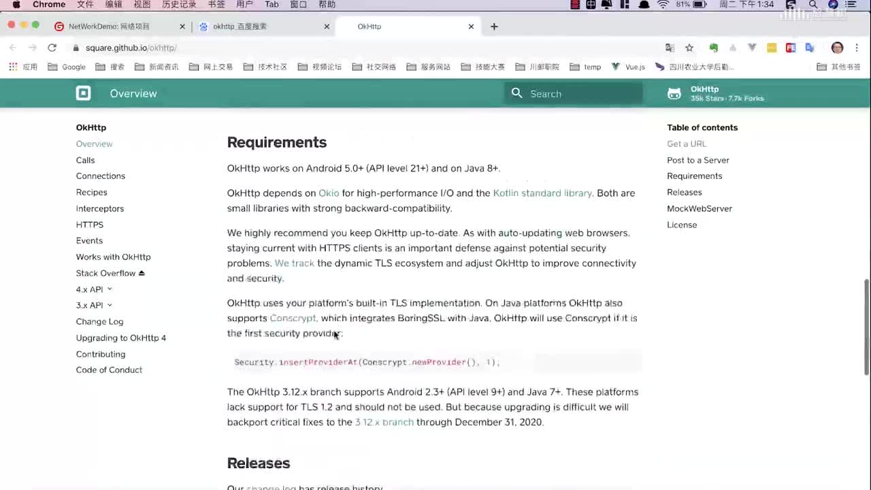This screenshot has height=490, width=871.
Task: Click the search magnifier icon in header
Action: tap(517, 93)
